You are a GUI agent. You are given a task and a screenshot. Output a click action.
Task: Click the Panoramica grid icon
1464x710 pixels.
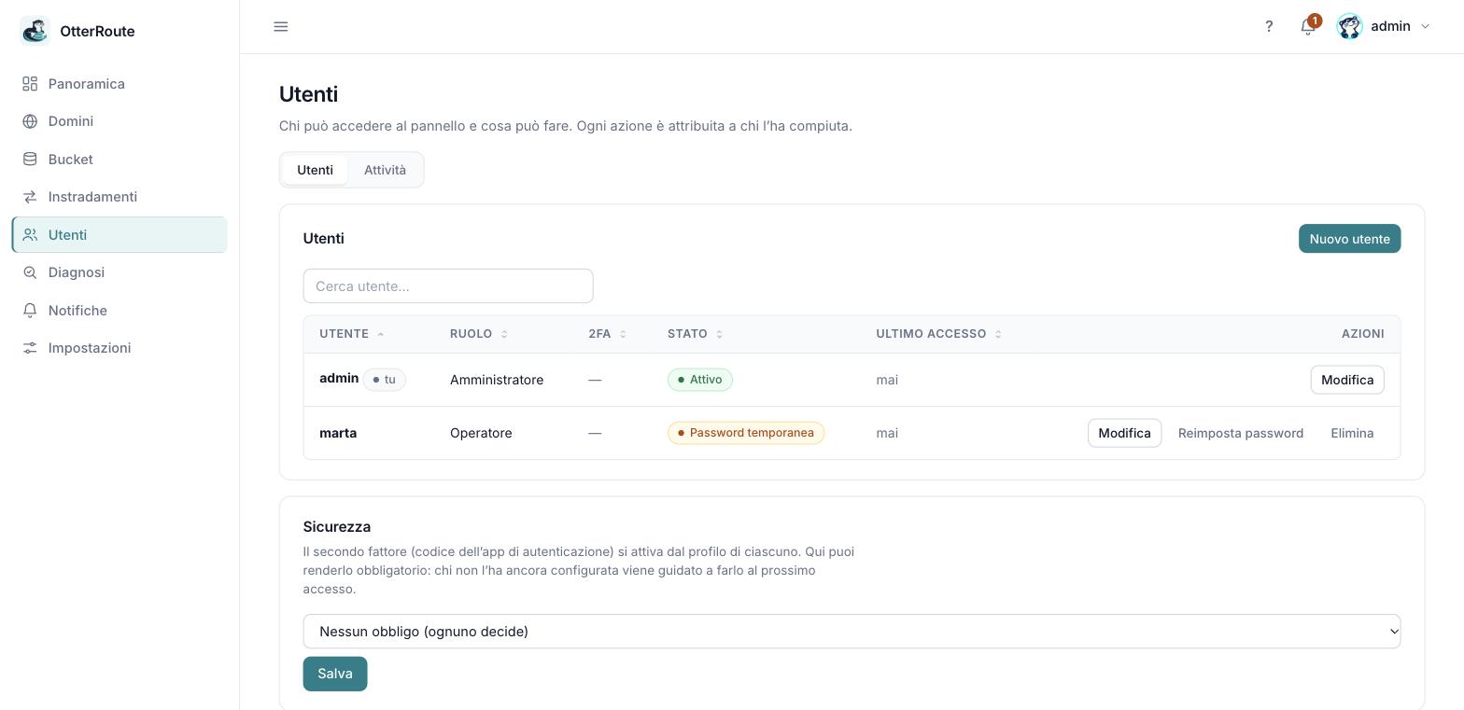(x=30, y=84)
